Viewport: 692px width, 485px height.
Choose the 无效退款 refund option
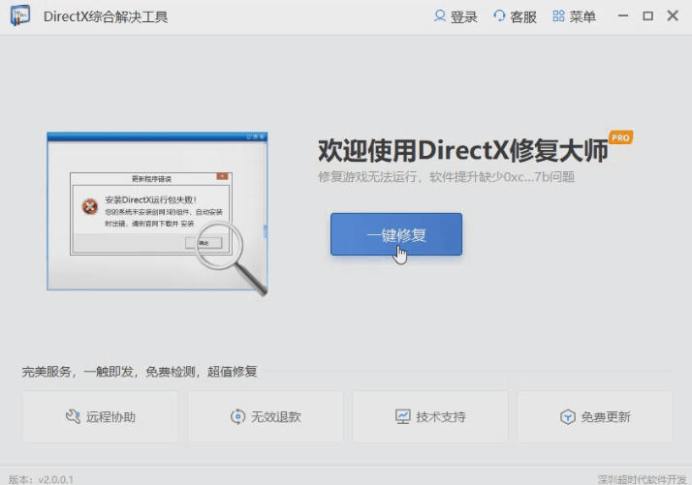coord(265,417)
